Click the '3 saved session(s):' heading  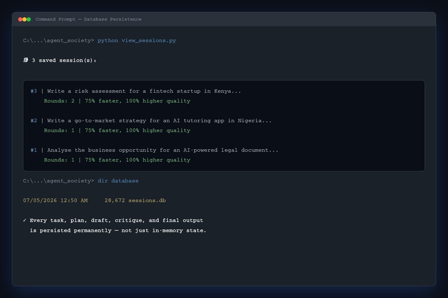tap(64, 60)
